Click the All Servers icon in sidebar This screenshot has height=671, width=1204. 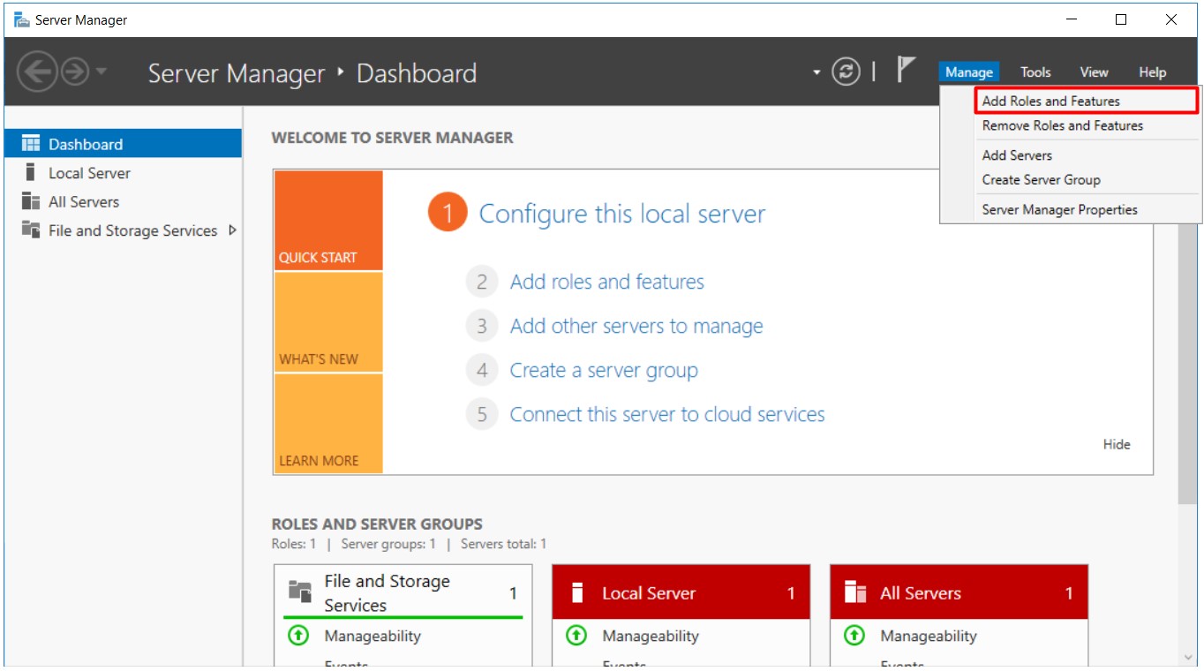pyautogui.click(x=31, y=200)
